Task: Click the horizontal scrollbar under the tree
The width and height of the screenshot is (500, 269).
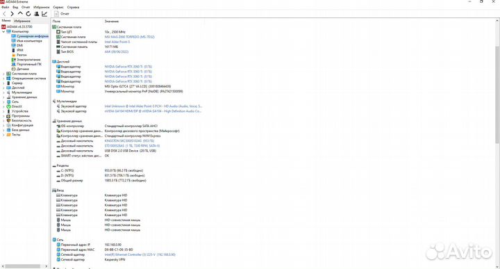Action: 22,266
